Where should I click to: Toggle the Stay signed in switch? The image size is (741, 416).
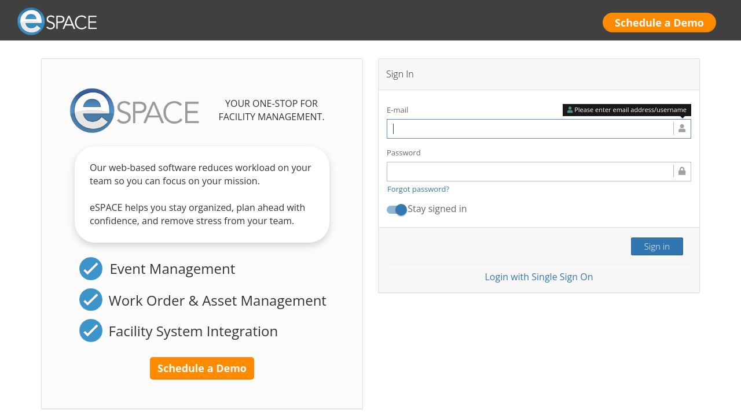pos(397,210)
